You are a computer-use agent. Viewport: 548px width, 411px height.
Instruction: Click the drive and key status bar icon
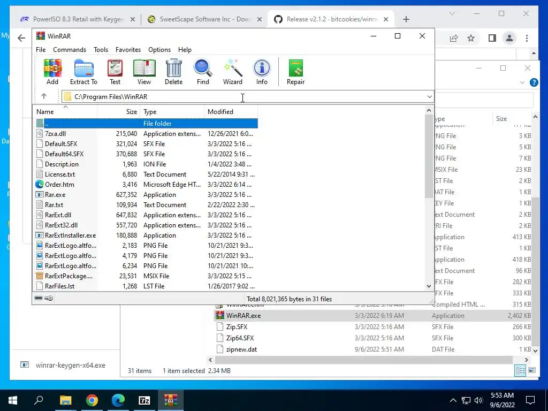click(44, 298)
